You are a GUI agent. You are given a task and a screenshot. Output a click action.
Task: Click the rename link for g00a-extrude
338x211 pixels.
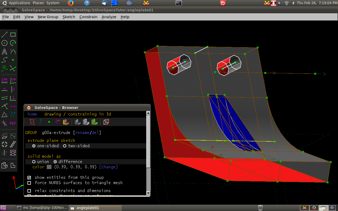[82, 133]
